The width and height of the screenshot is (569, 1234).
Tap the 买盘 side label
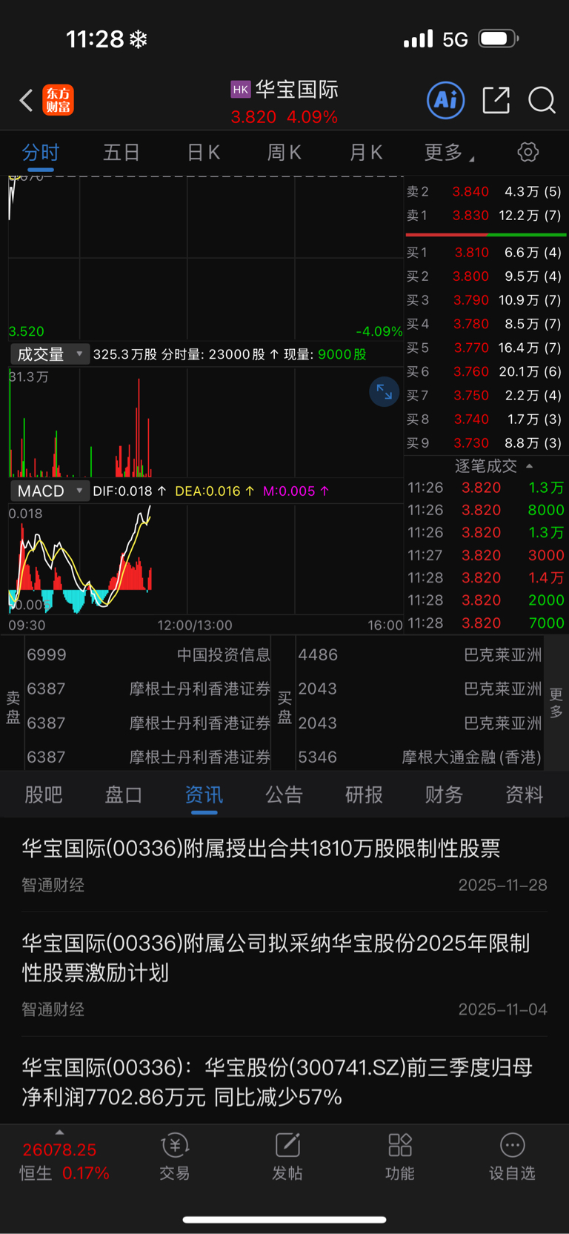coord(284,707)
